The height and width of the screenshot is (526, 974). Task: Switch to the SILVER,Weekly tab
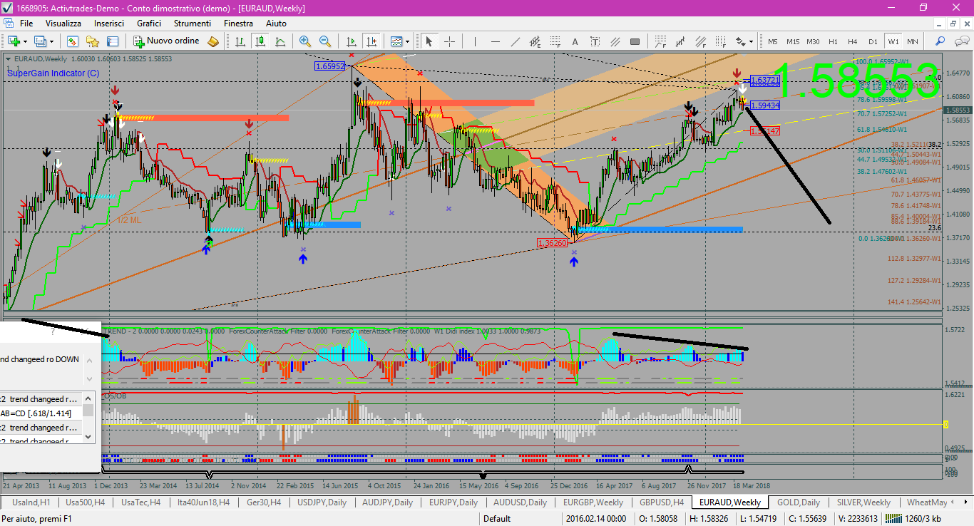click(x=864, y=502)
